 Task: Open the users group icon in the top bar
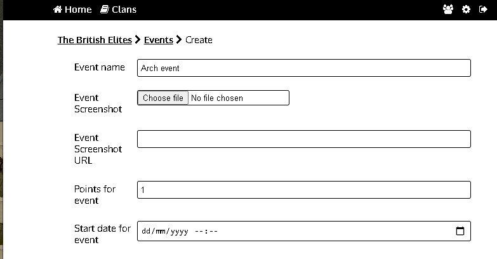pyautogui.click(x=448, y=10)
